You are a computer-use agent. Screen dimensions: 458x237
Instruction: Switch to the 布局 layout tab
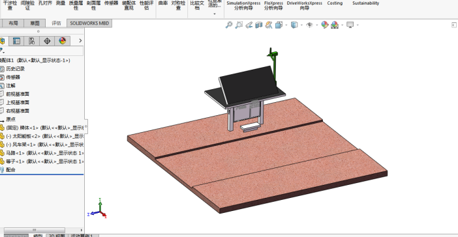pos(13,23)
